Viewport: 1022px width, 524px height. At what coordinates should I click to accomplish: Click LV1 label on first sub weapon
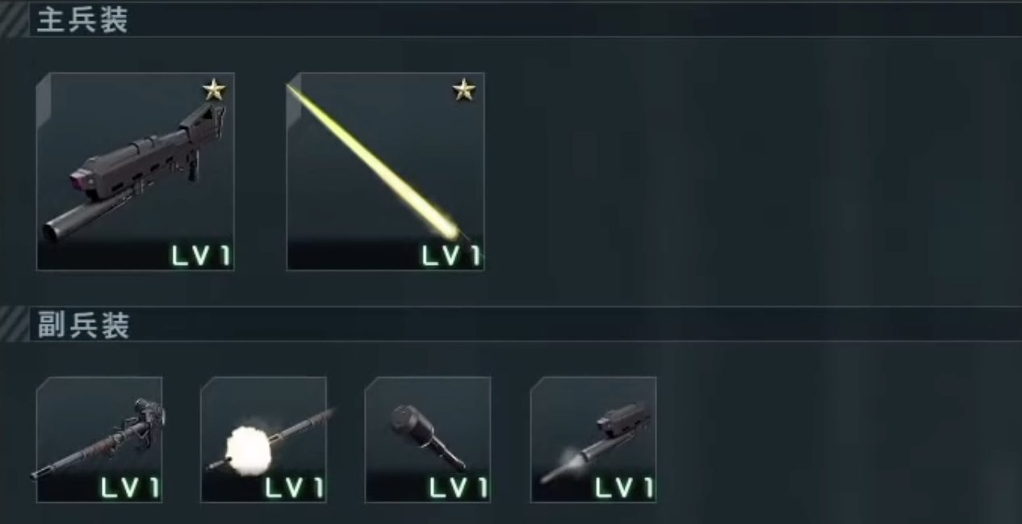pyautogui.click(x=130, y=488)
